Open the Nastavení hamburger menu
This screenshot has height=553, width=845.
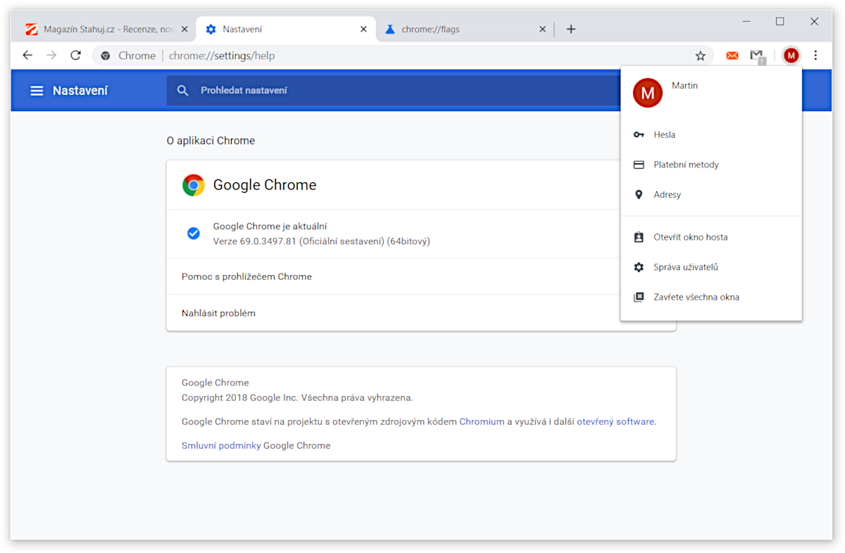pos(37,91)
